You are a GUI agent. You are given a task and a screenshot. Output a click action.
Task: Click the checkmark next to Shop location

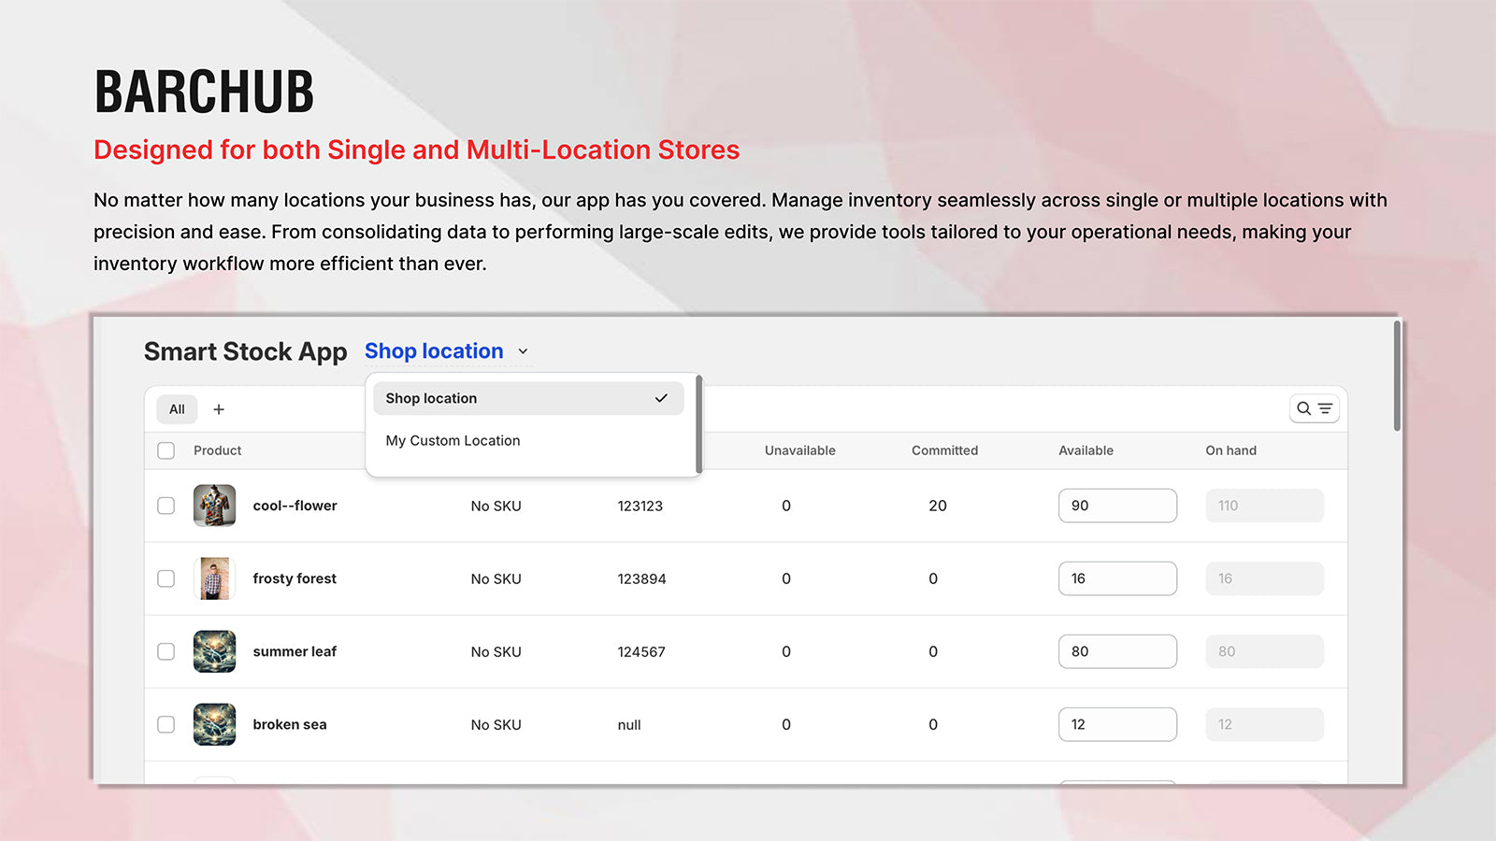661,398
